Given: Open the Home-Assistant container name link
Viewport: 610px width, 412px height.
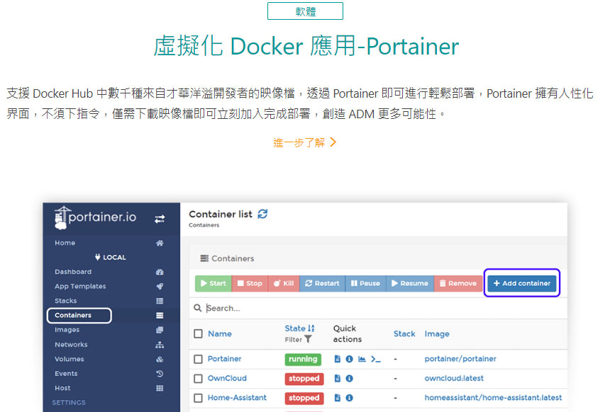Looking at the screenshot, I should click(237, 398).
